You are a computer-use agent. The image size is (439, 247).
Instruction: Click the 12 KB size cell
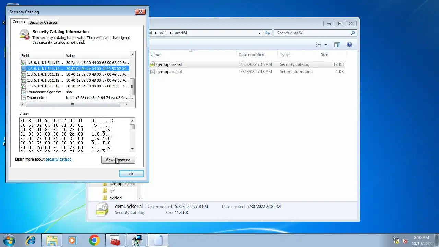point(338,64)
